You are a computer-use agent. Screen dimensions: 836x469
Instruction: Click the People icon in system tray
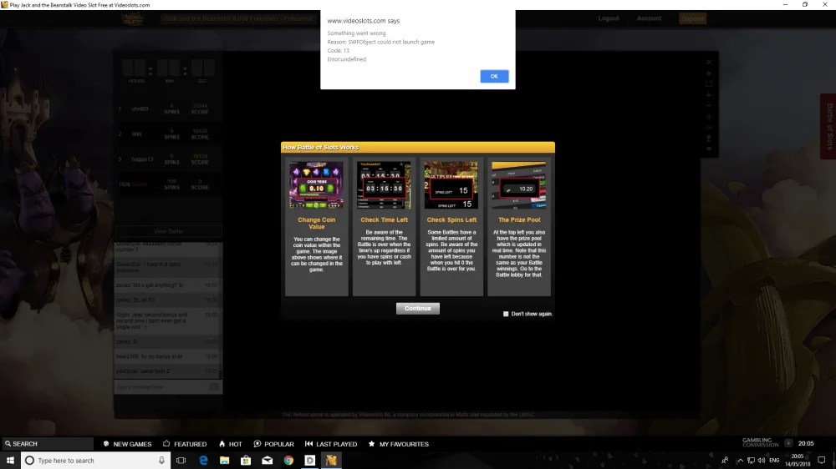(725, 460)
